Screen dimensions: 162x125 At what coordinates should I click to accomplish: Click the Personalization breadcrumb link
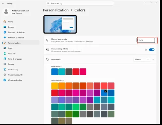[x=56, y=10]
